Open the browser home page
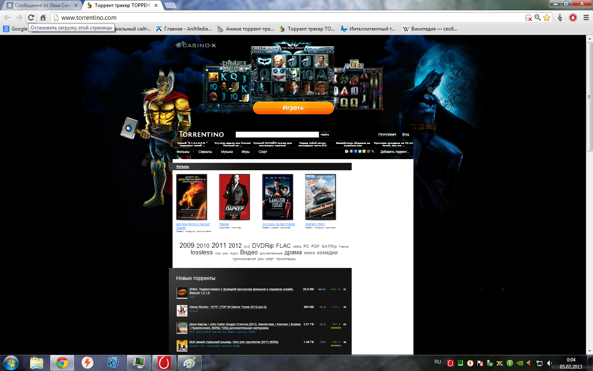Screen dimensions: 593x371 [x=43, y=17]
